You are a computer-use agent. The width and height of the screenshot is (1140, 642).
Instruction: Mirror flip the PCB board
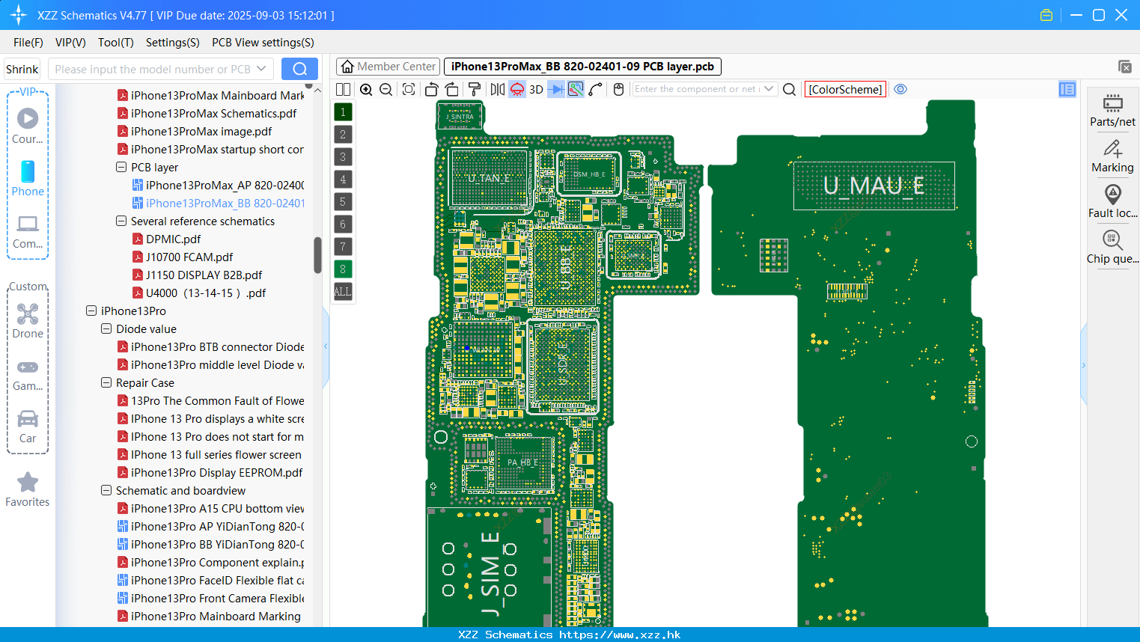tap(497, 89)
